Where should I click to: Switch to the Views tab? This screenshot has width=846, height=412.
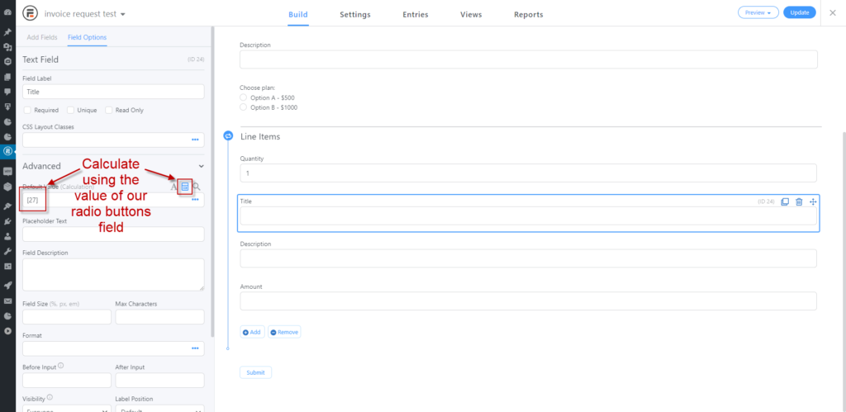pyautogui.click(x=471, y=15)
